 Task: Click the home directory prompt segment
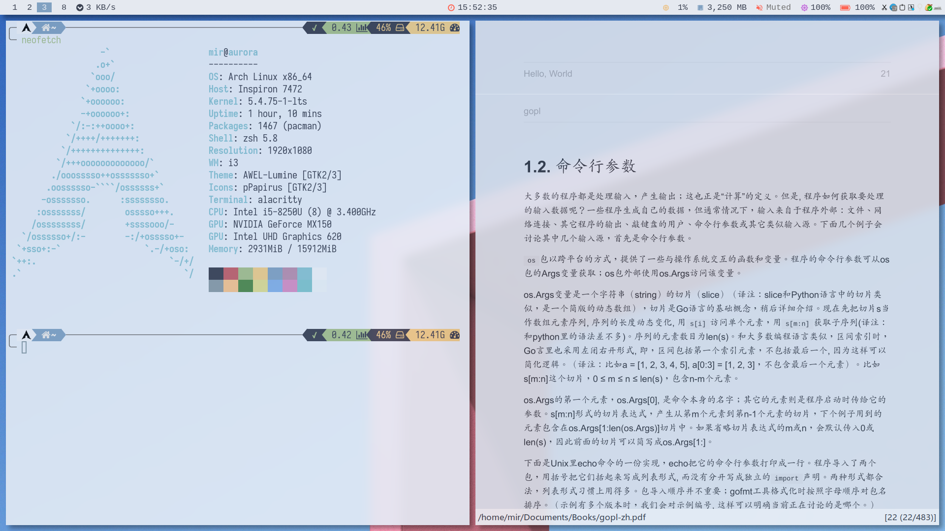tap(48, 28)
